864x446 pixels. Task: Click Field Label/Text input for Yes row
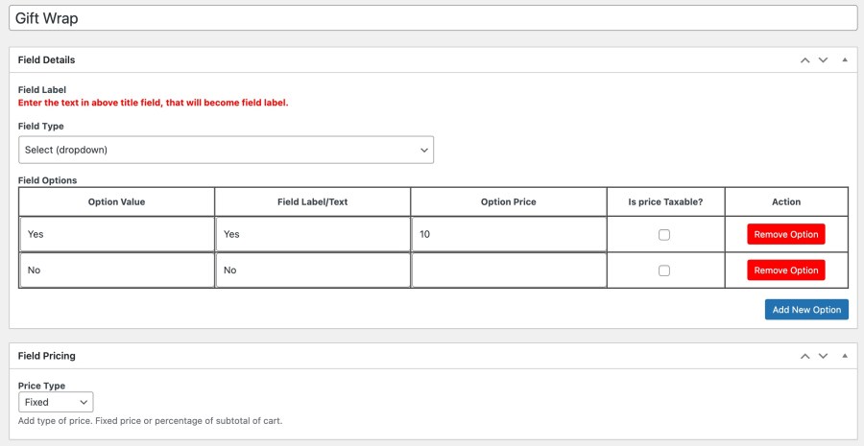point(313,234)
